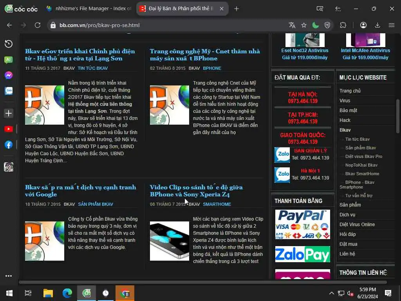401x301 pixels.
Task: Open Eset Nod32 Antivirus product link
Action: point(305,51)
